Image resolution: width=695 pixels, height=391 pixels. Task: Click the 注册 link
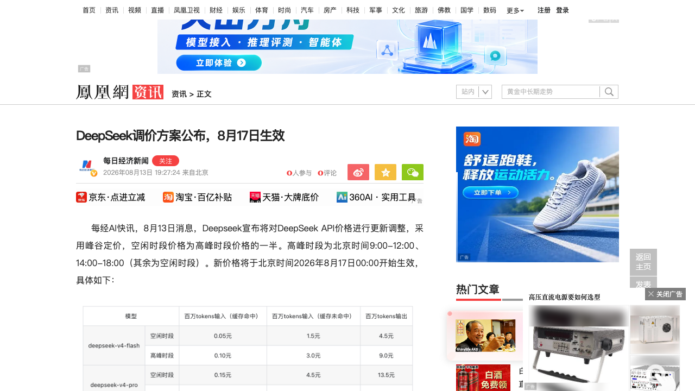(544, 10)
